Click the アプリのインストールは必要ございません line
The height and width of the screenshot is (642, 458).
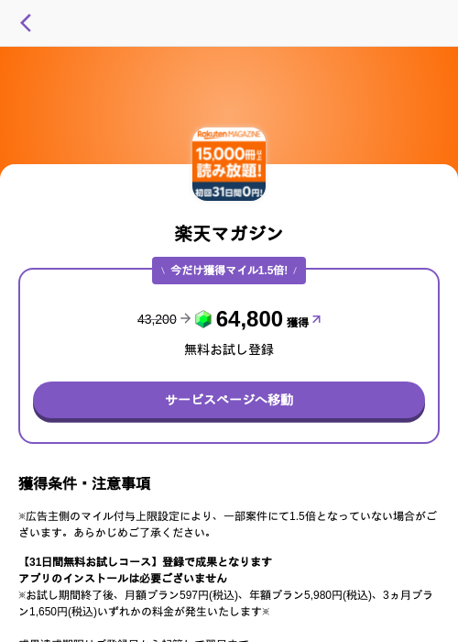(123, 578)
